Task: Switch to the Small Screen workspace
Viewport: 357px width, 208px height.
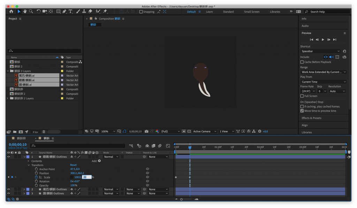Action: pyautogui.click(x=251, y=12)
